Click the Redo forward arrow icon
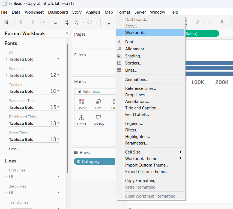Screen dimensions: 233x209 pos(32,22)
